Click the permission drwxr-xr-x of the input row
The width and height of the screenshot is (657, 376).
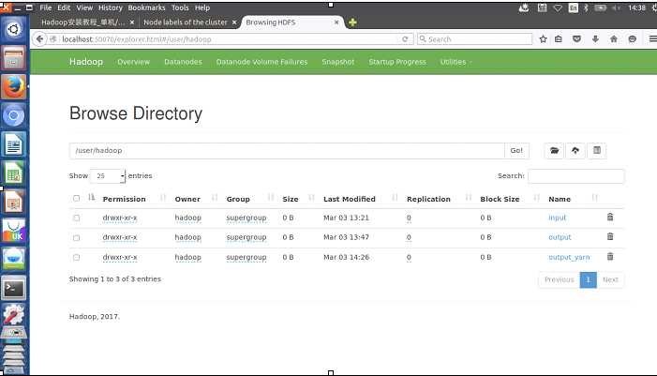[x=120, y=218]
